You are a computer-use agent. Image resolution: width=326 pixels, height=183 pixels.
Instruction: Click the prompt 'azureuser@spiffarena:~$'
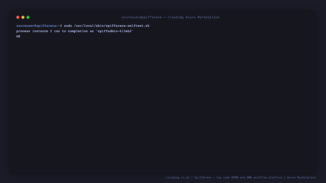click(x=39, y=26)
